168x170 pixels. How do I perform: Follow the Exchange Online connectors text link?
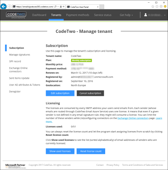133,118
